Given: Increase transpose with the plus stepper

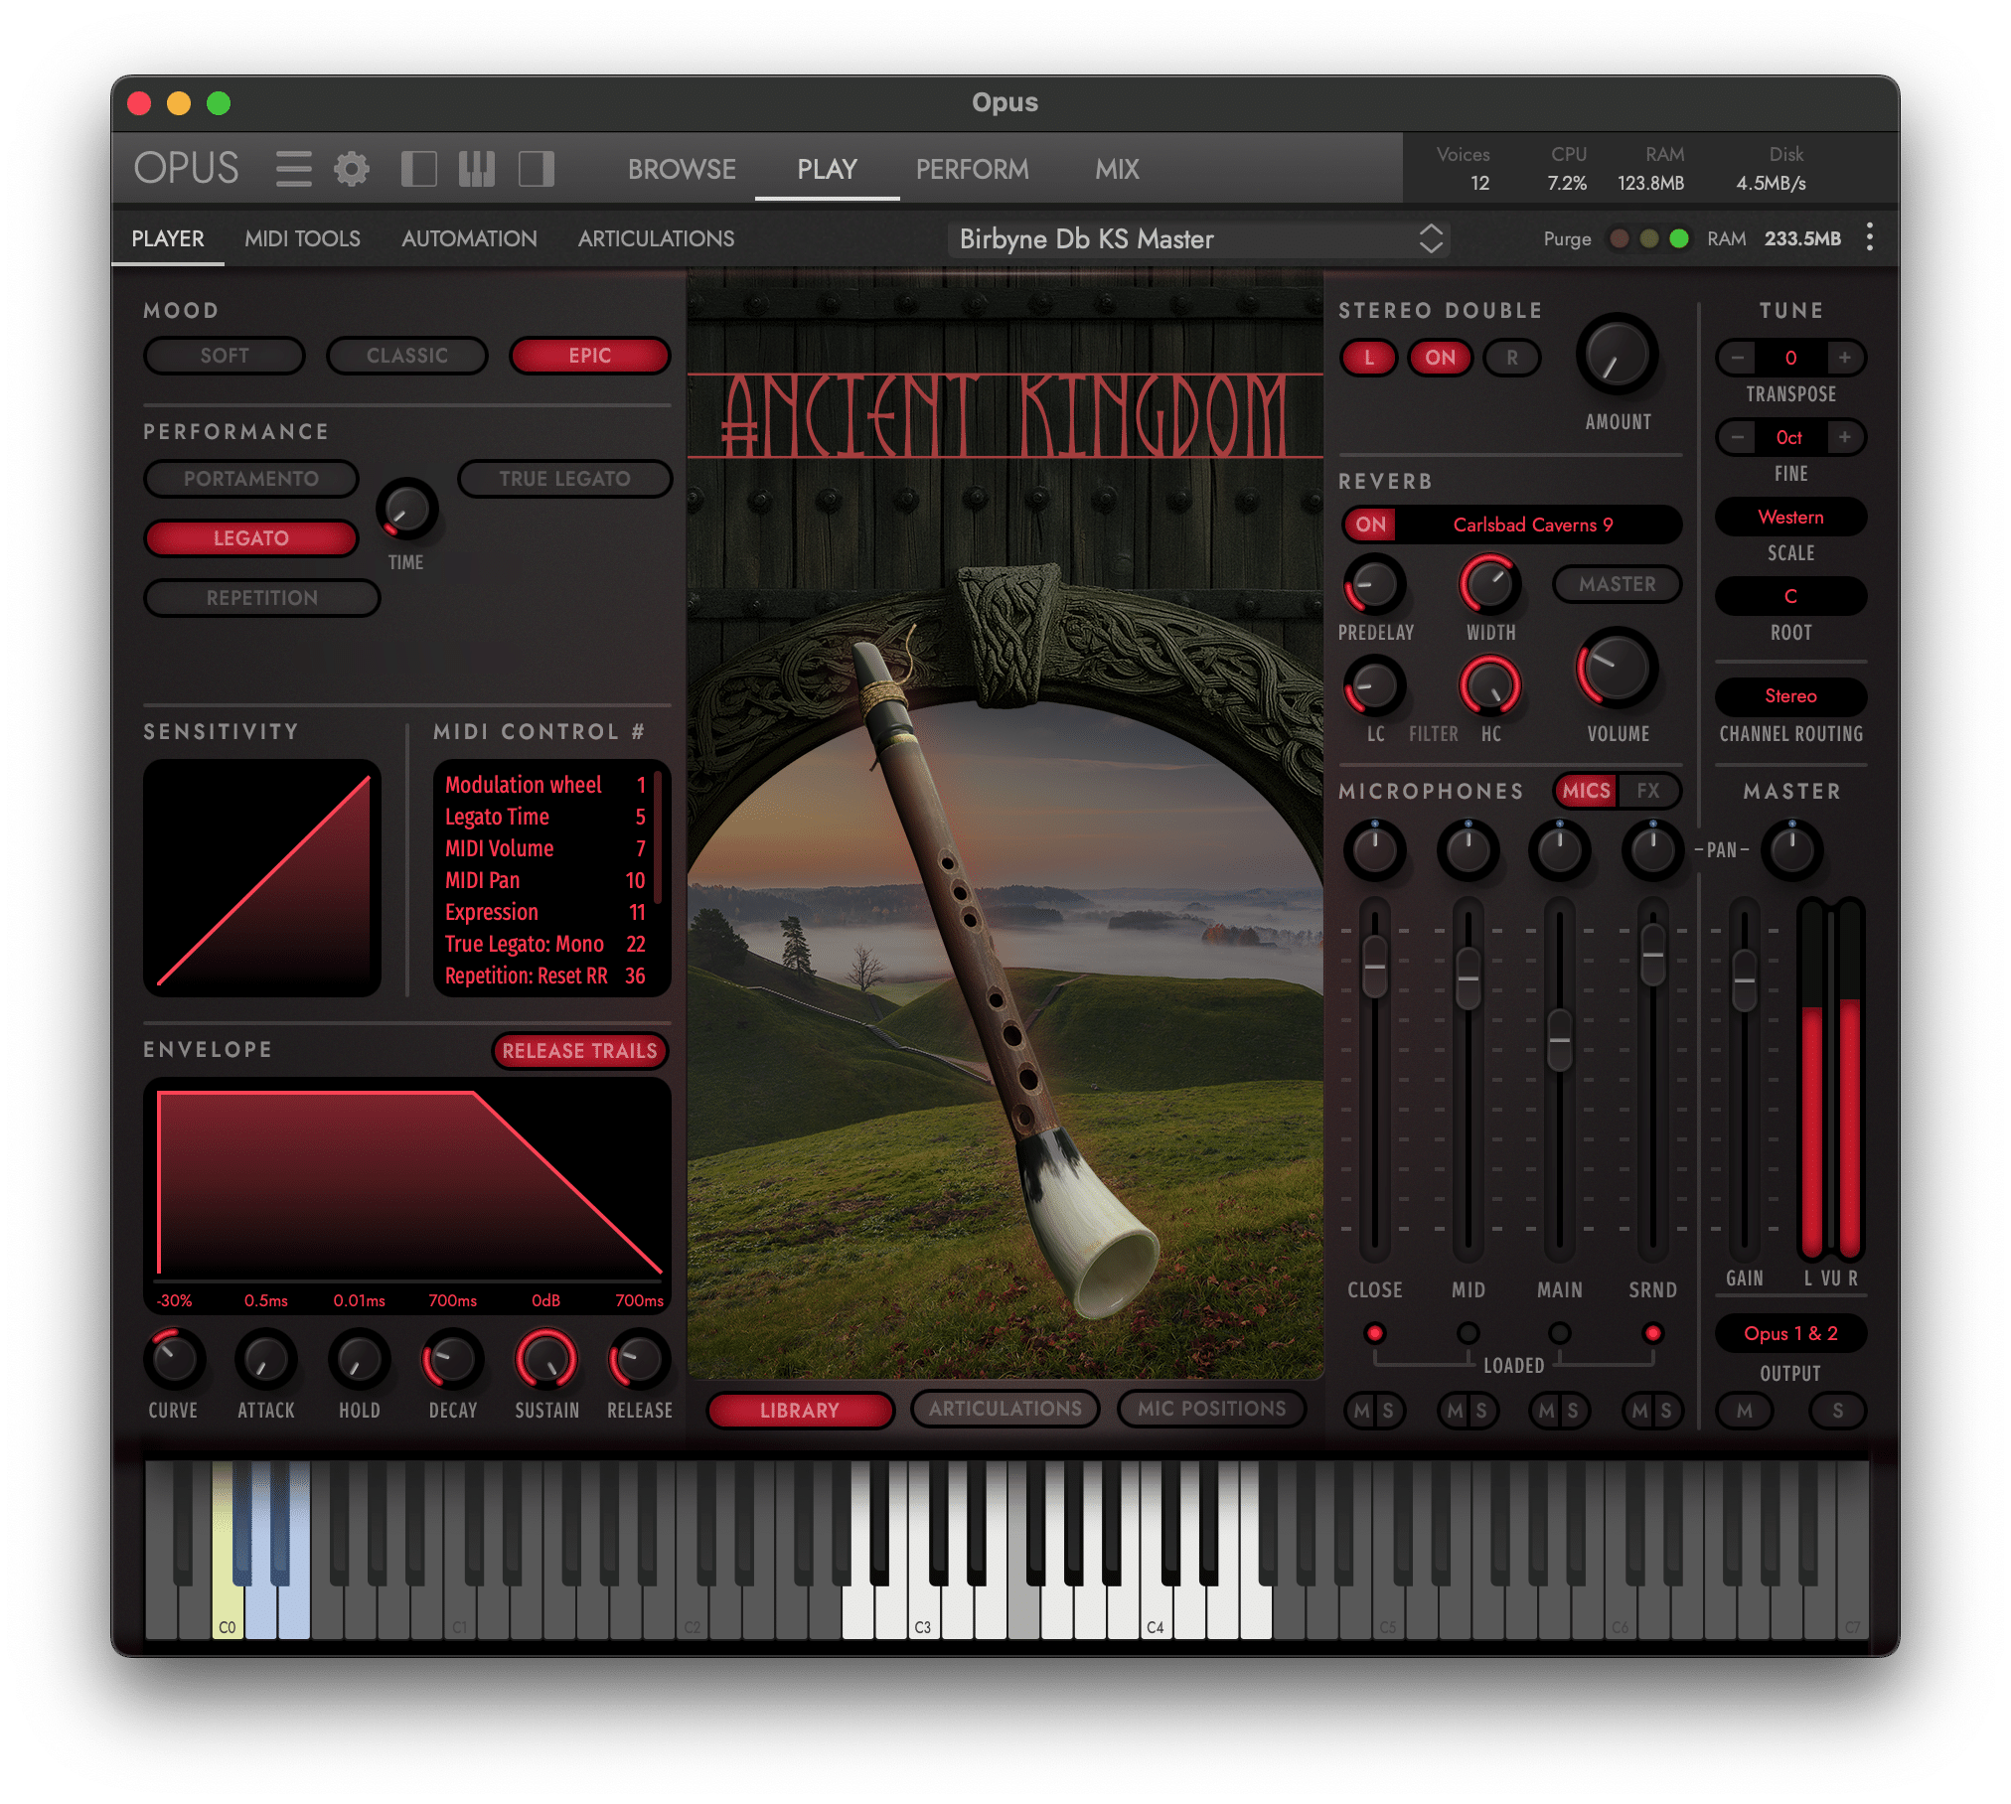Looking at the screenshot, I should tap(1844, 358).
